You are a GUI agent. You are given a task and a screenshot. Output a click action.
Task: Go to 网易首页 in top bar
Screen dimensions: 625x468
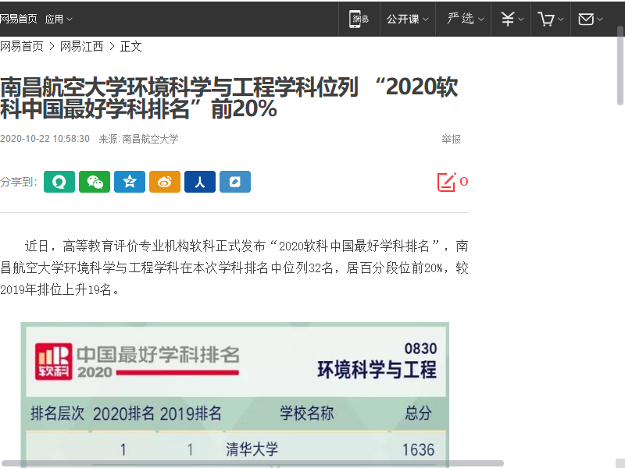19,19
